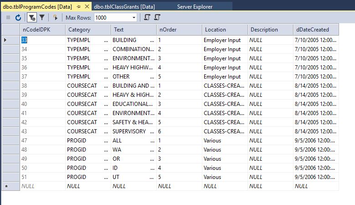Toggle the highlighted filter icon
The width and height of the screenshot is (355, 205).
point(31,17)
